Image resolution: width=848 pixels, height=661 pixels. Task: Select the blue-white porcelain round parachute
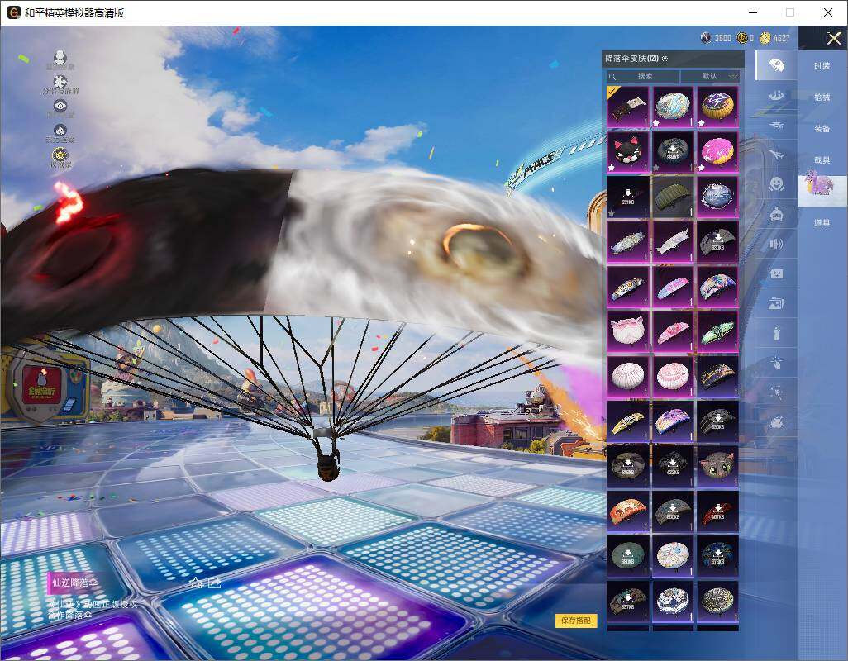point(673,601)
